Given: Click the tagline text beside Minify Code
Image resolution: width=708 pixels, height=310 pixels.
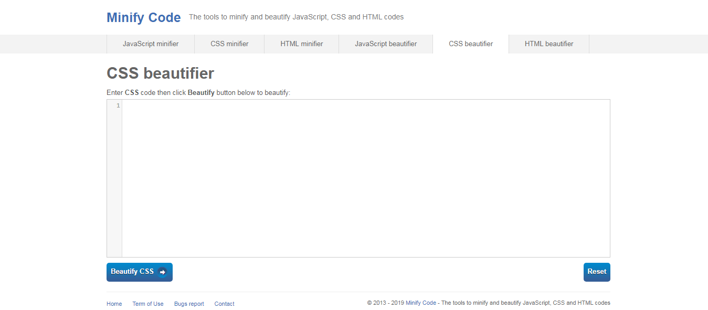Looking at the screenshot, I should pyautogui.click(x=295, y=16).
